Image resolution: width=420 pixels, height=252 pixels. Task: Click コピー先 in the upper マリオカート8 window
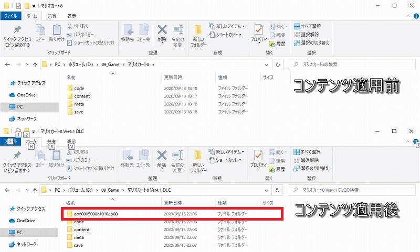143,33
